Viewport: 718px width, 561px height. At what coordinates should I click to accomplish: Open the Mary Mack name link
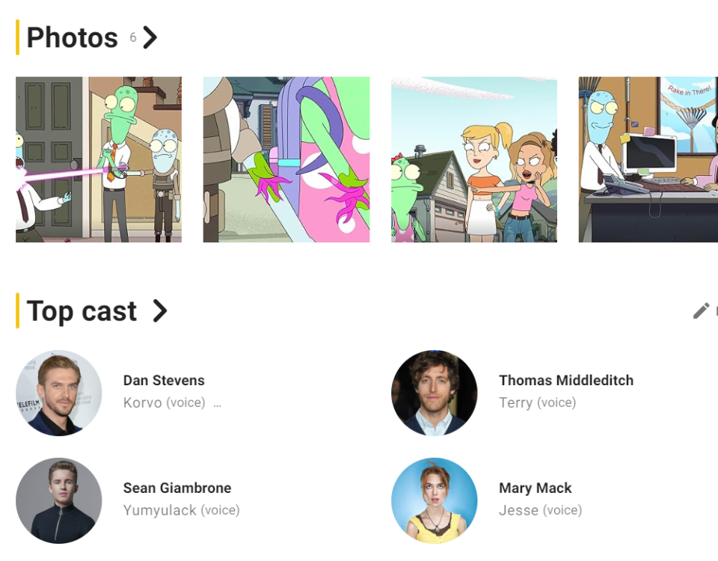pos(536,488)
